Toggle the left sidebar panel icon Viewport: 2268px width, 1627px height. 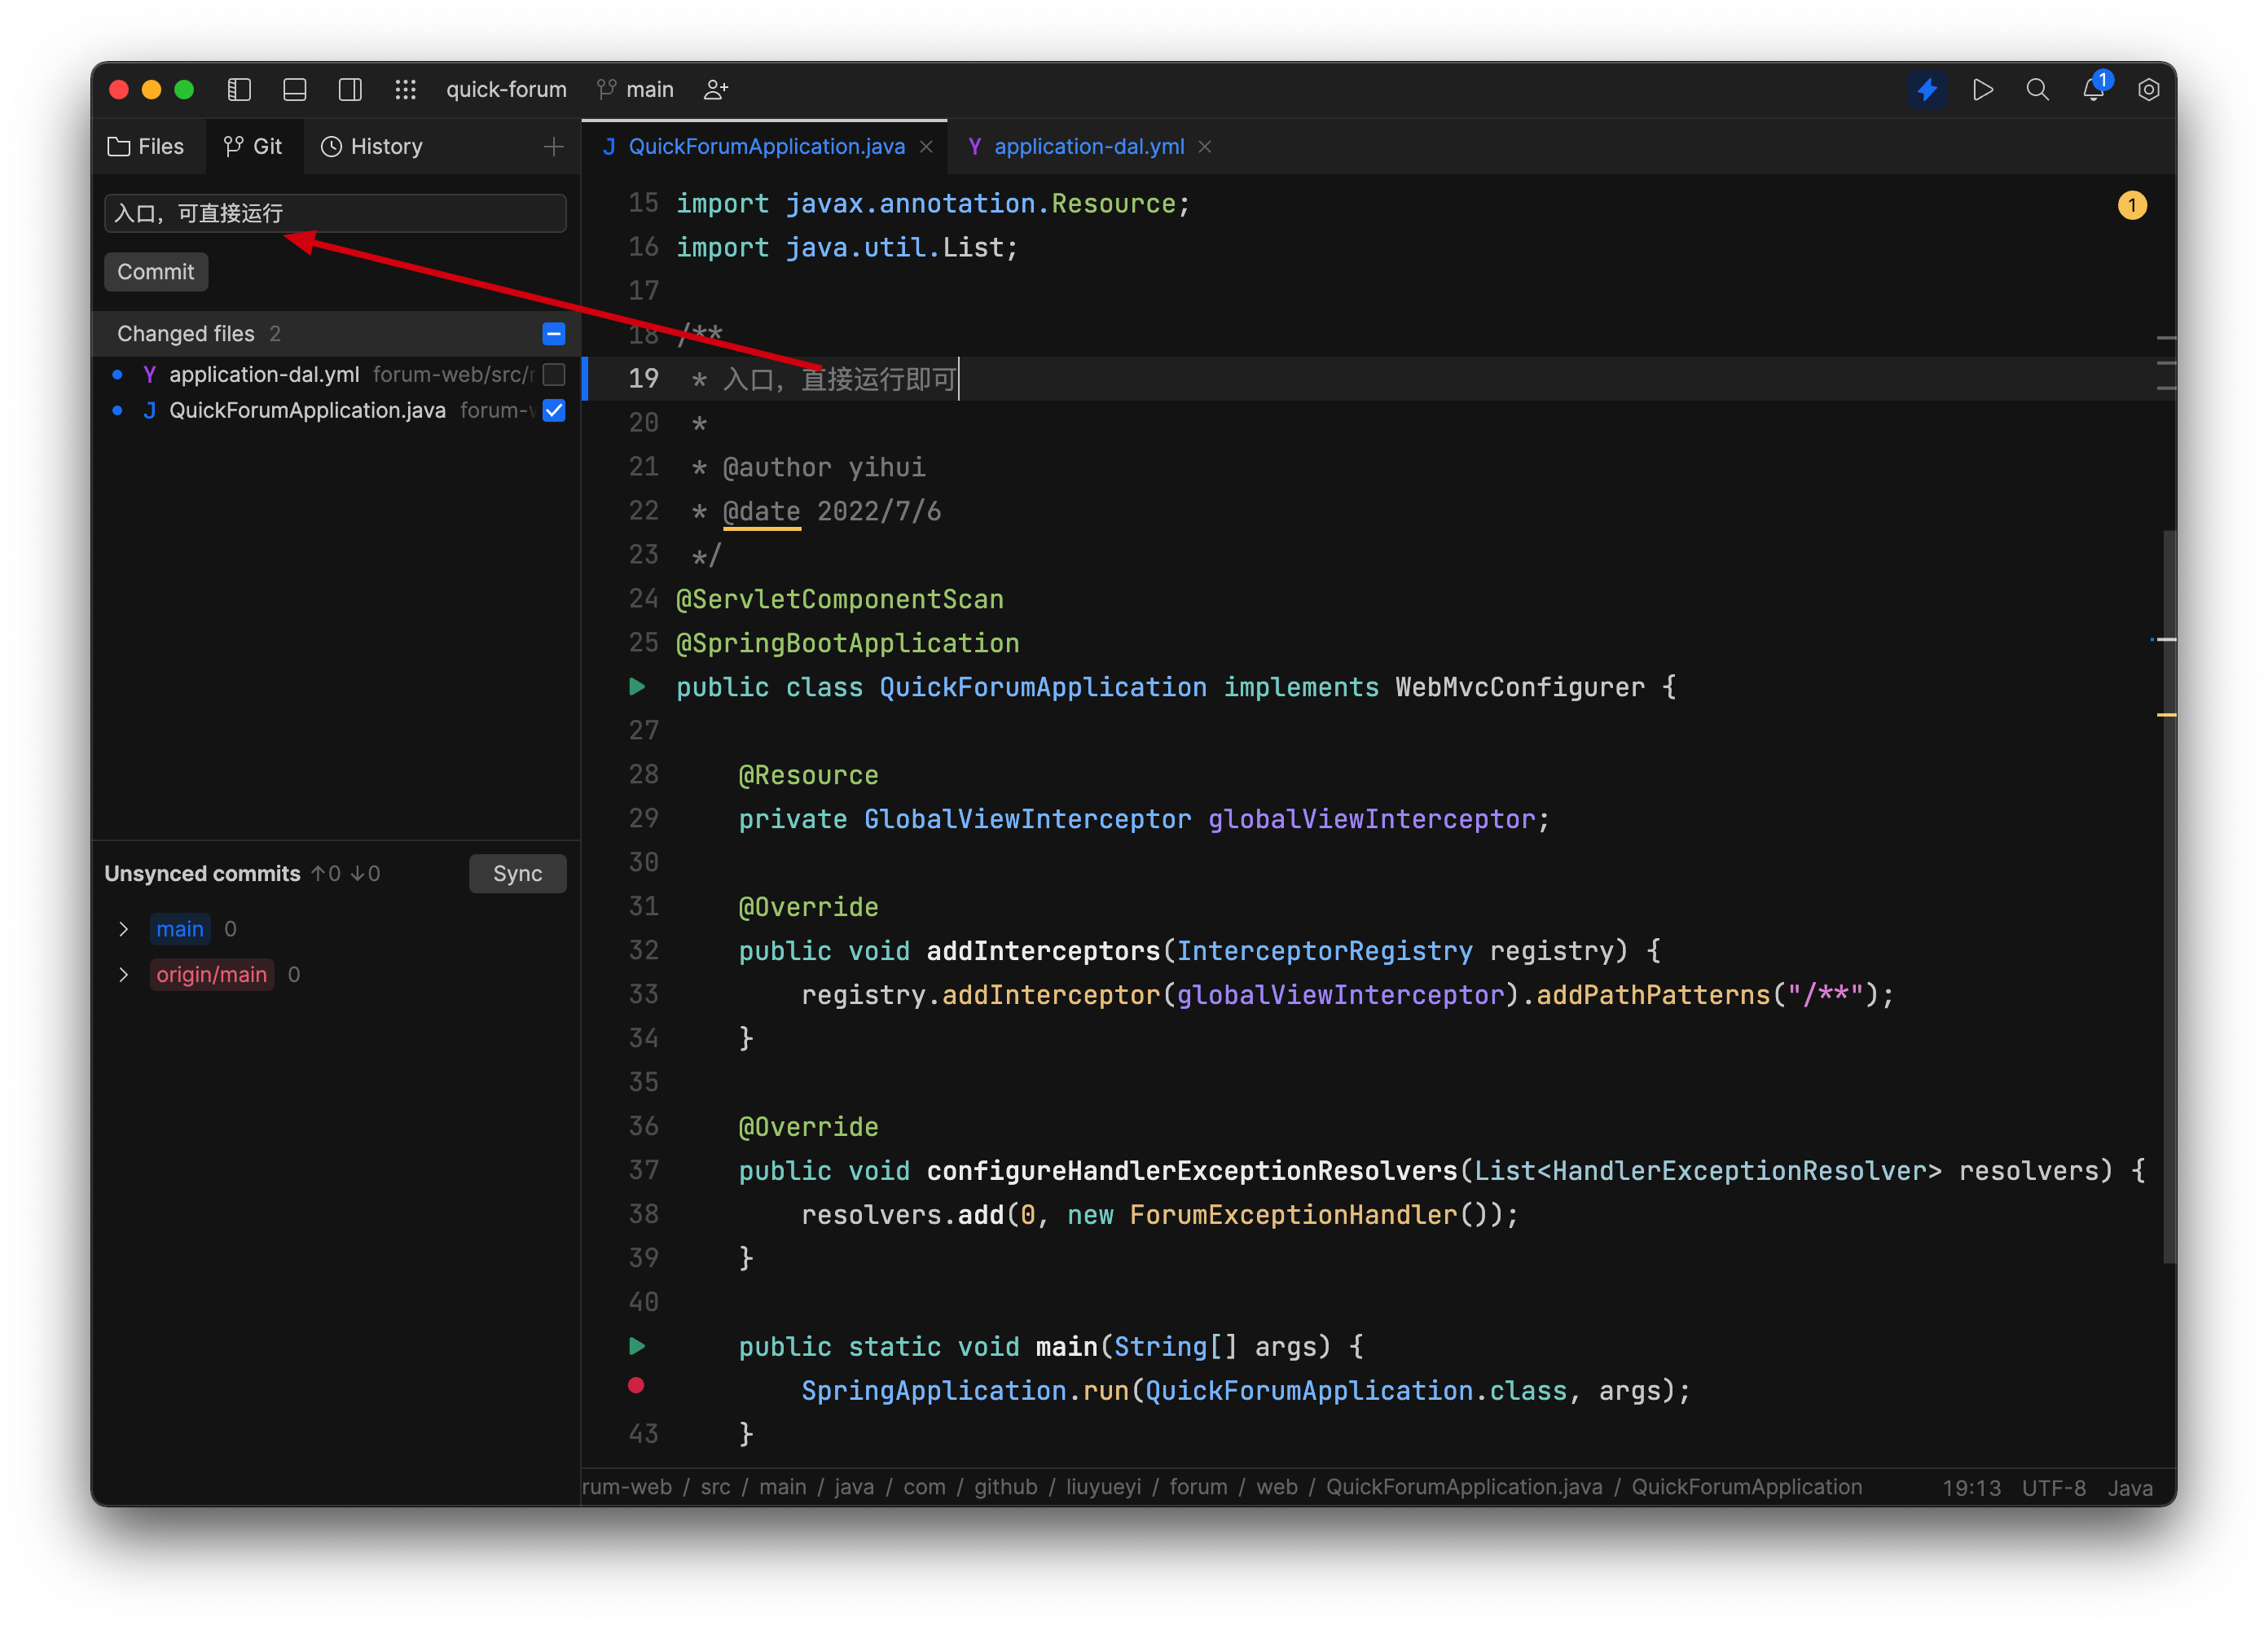coord(240,89)
